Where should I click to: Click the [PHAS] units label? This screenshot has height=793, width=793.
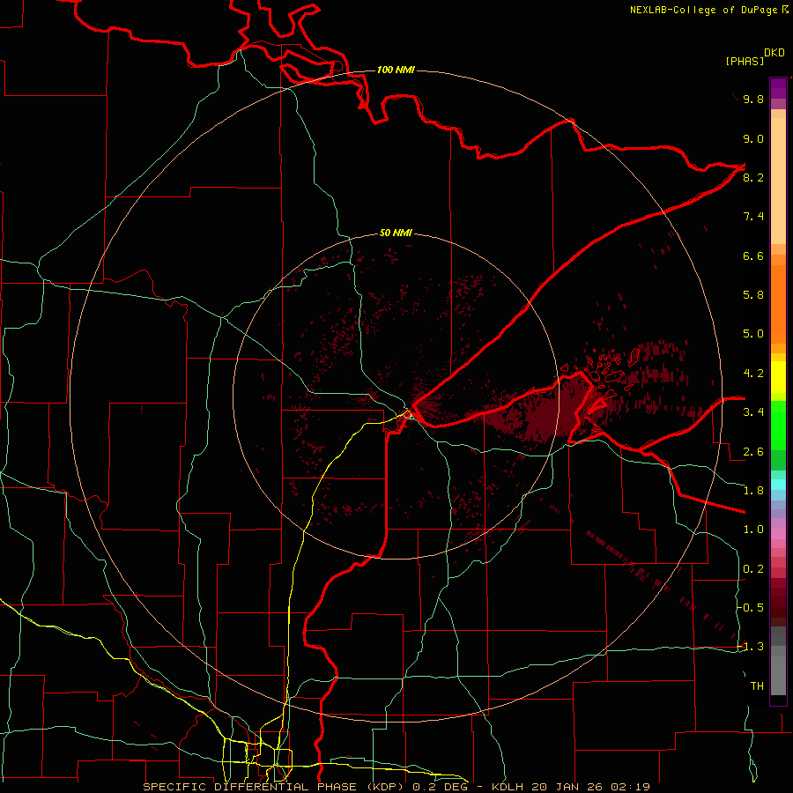coord(745,62)
